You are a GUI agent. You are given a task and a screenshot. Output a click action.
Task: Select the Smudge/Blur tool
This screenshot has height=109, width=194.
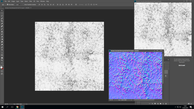point(2,42)
